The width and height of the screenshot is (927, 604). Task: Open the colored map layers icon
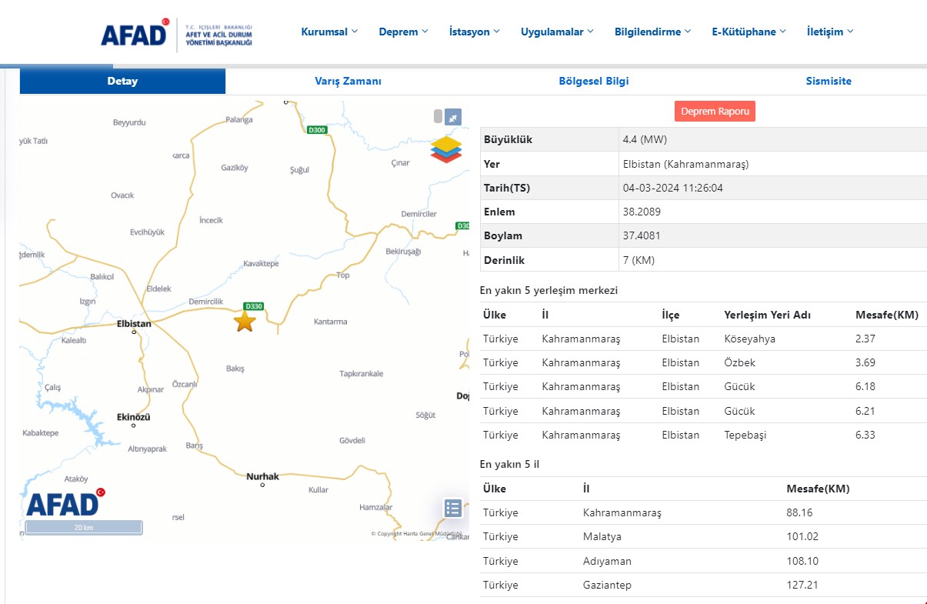(446, 149)
